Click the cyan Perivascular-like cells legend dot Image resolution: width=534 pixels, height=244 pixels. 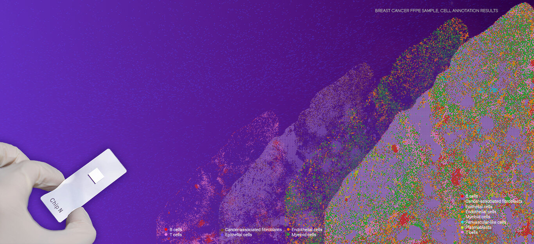(462, 222)
